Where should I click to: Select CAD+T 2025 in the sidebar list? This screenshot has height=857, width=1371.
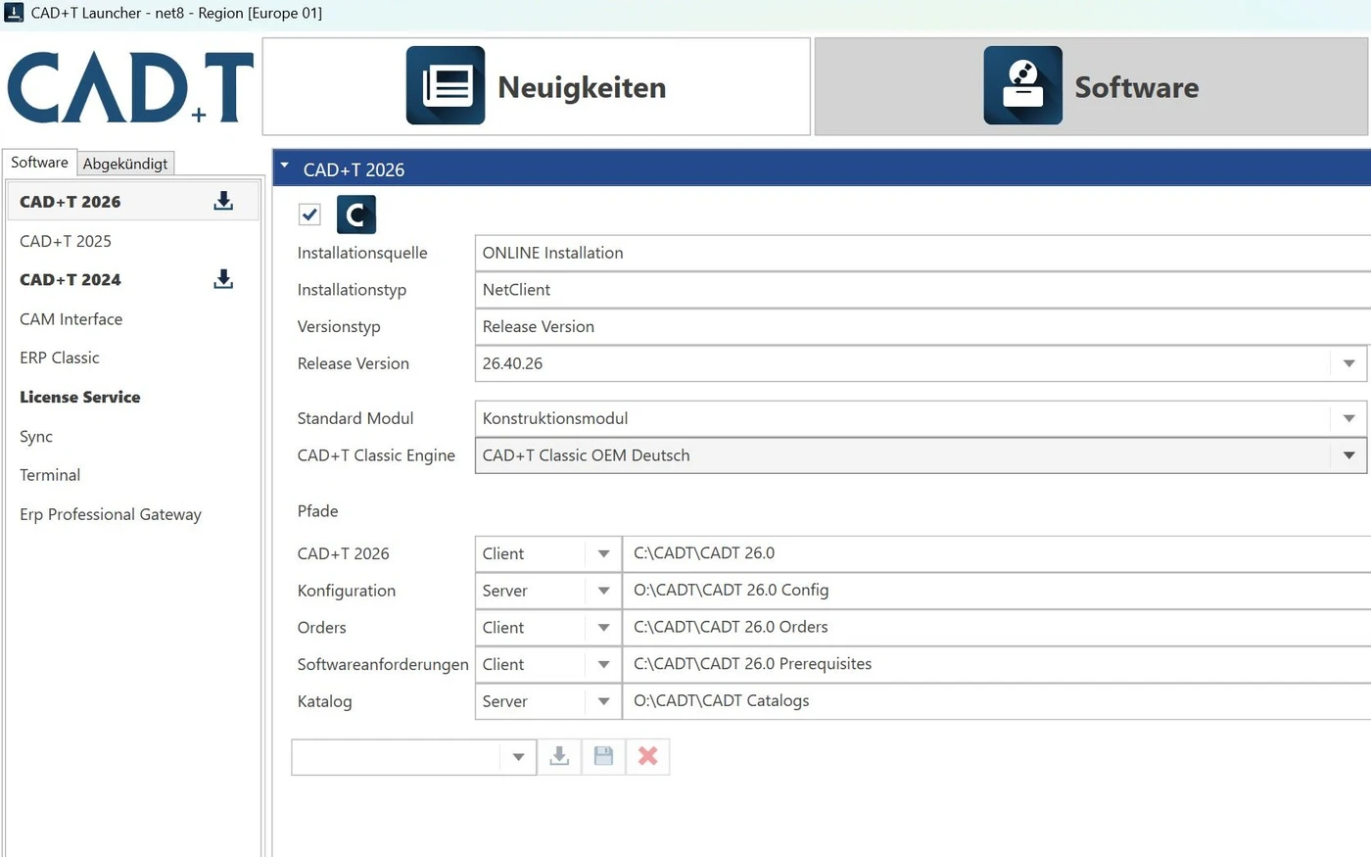click(132, 241)
